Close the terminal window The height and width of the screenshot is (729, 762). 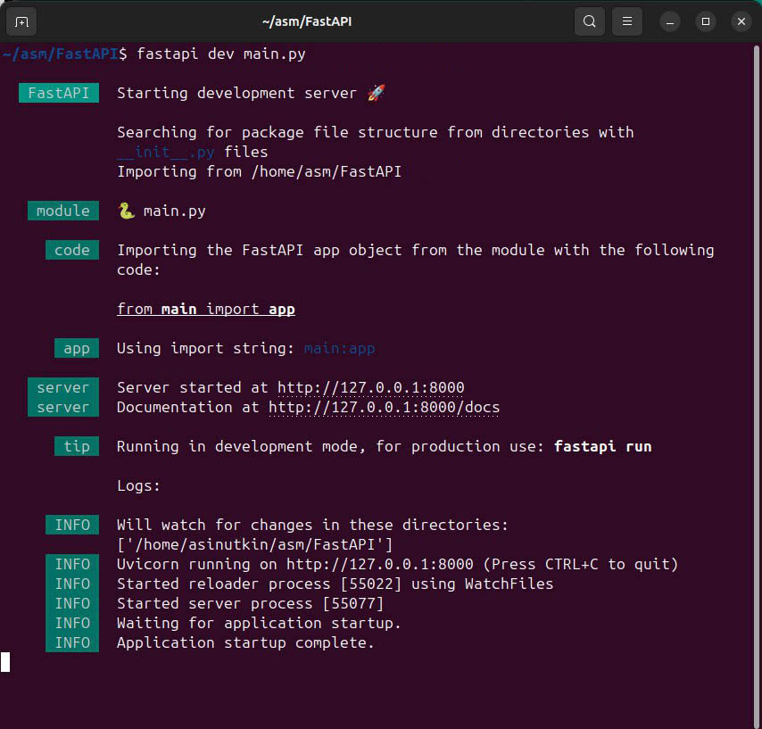click(741, 21)
